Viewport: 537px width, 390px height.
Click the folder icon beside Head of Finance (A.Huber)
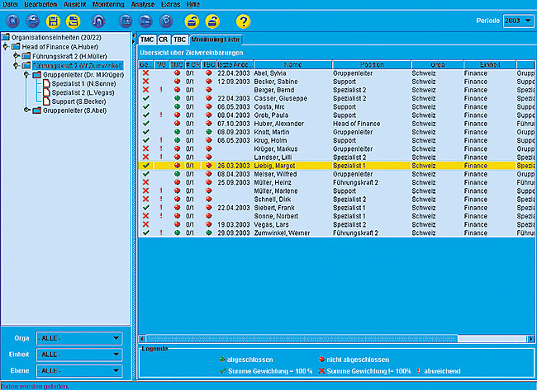pos(17,47)
